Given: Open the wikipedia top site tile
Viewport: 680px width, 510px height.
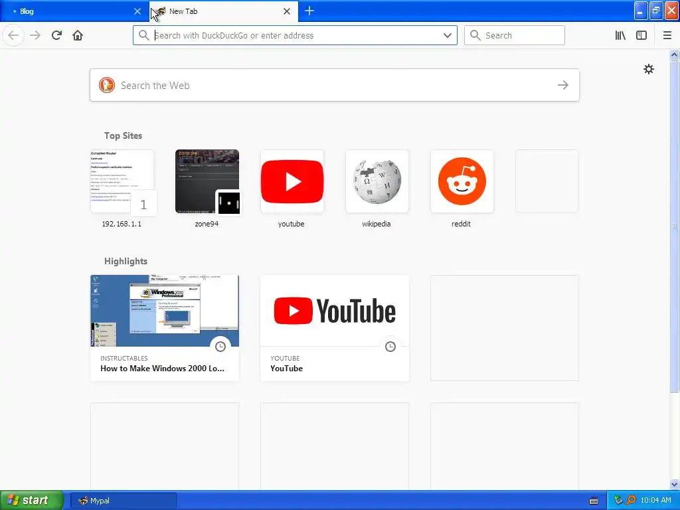Looking at the screenshot, I should tap(377, 181).
